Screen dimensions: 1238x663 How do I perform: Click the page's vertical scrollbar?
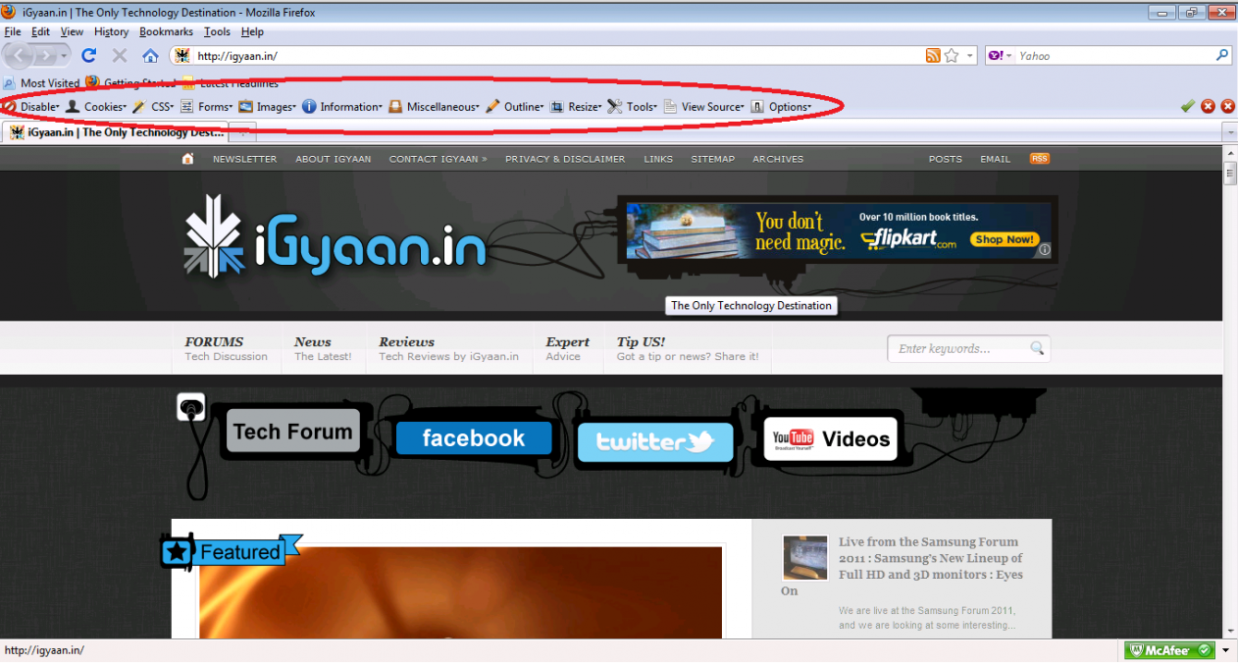(1230, 392)
